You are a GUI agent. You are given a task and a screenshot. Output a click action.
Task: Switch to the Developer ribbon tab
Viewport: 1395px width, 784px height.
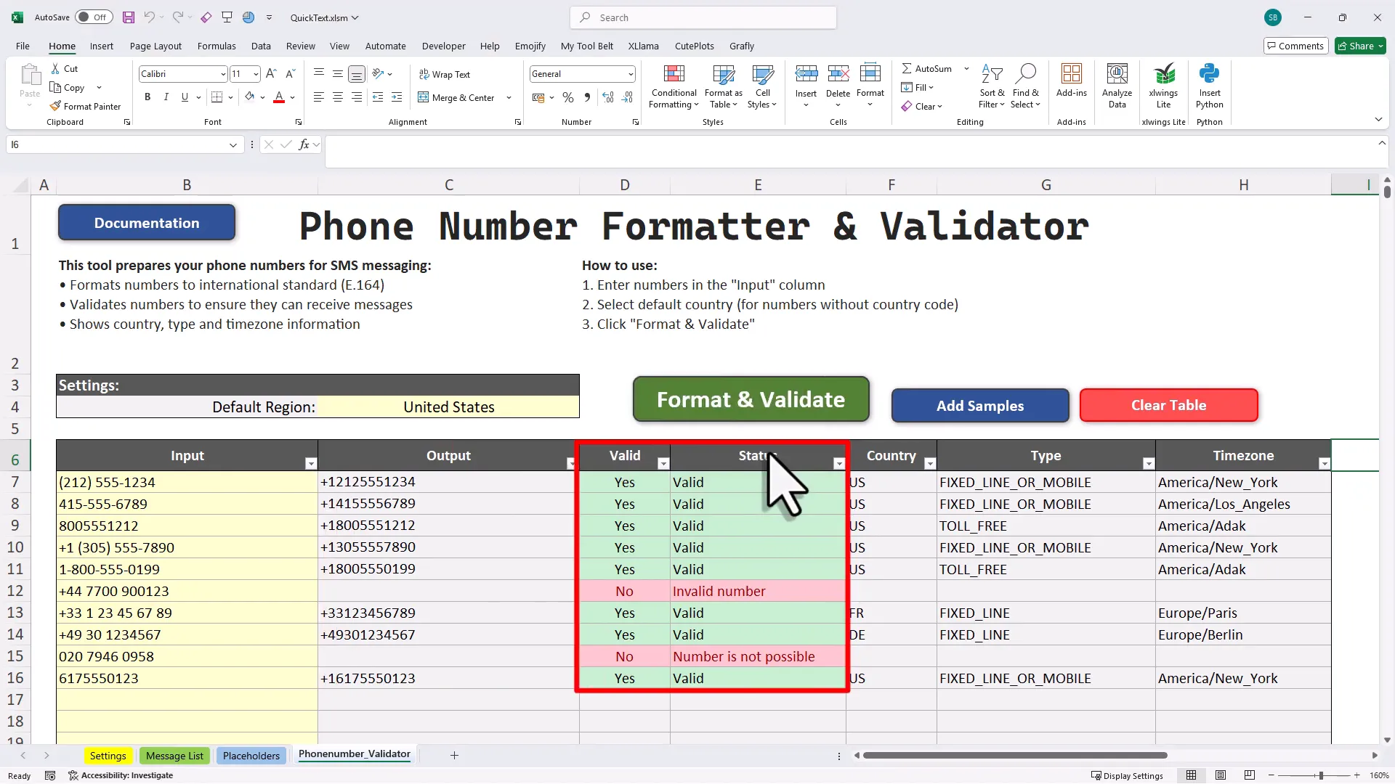click(443, 46)
